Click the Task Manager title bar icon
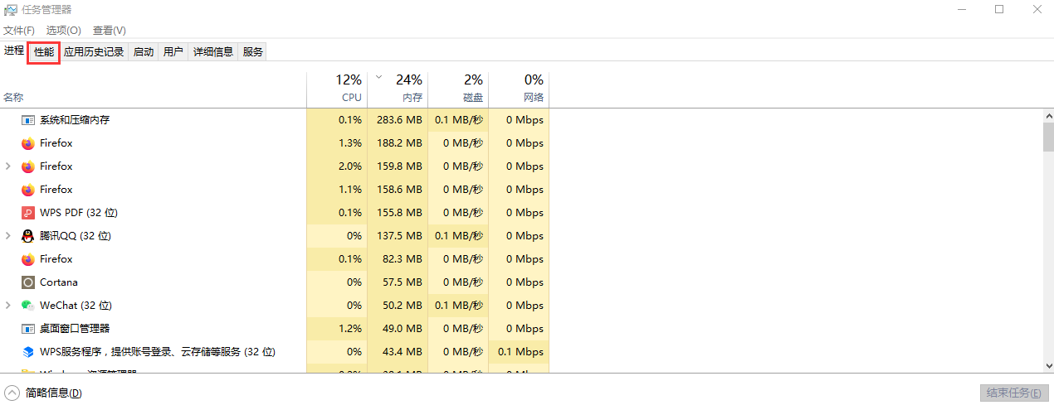1054x405 pixels. [x=11, y=9]
